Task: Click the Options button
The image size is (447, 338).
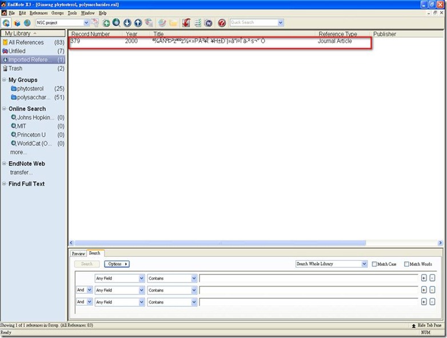Action: (x=117, y=264)
